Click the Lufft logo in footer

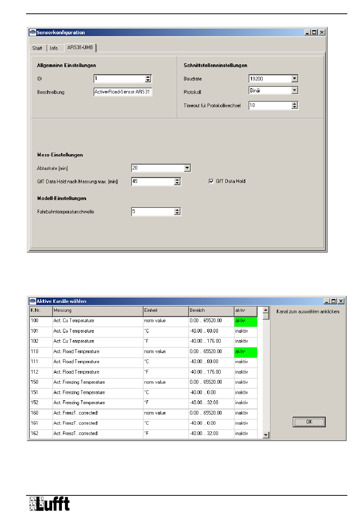point(50,504)
